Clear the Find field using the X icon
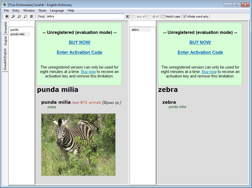The height and width of the screenshot is (188, 252). [x=127, y=16]
